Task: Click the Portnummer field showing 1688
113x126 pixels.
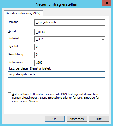Action: click(x=47, y=63)
